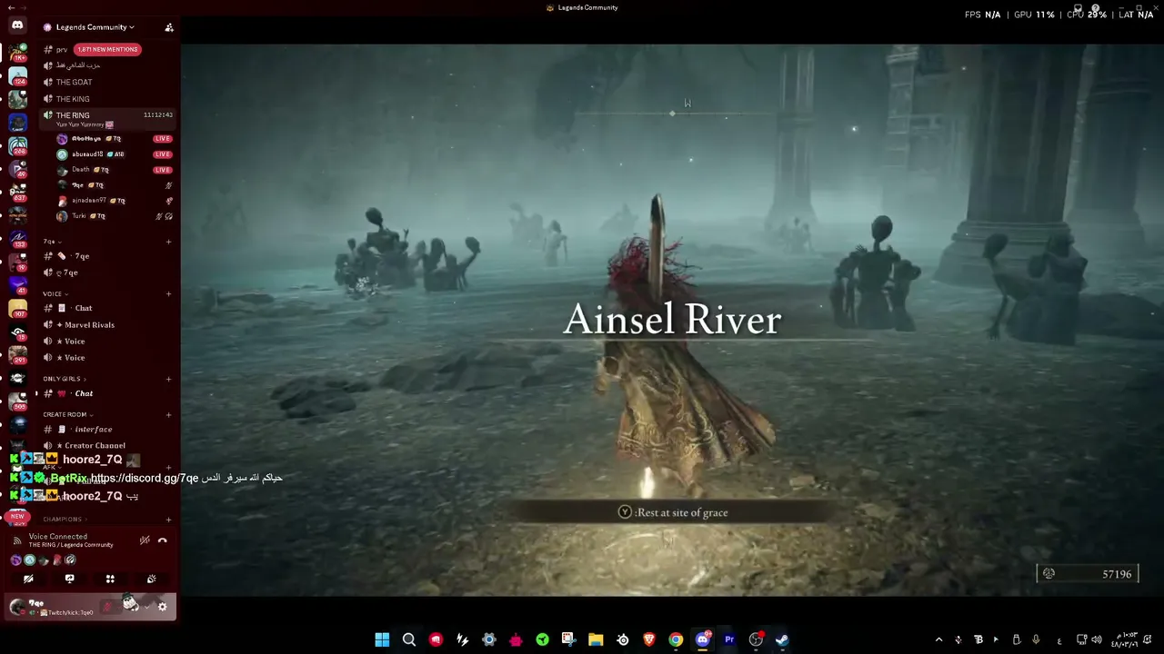Add a channel to the VOICE category
The image size is (1164, 654).
tap(169, 293)
